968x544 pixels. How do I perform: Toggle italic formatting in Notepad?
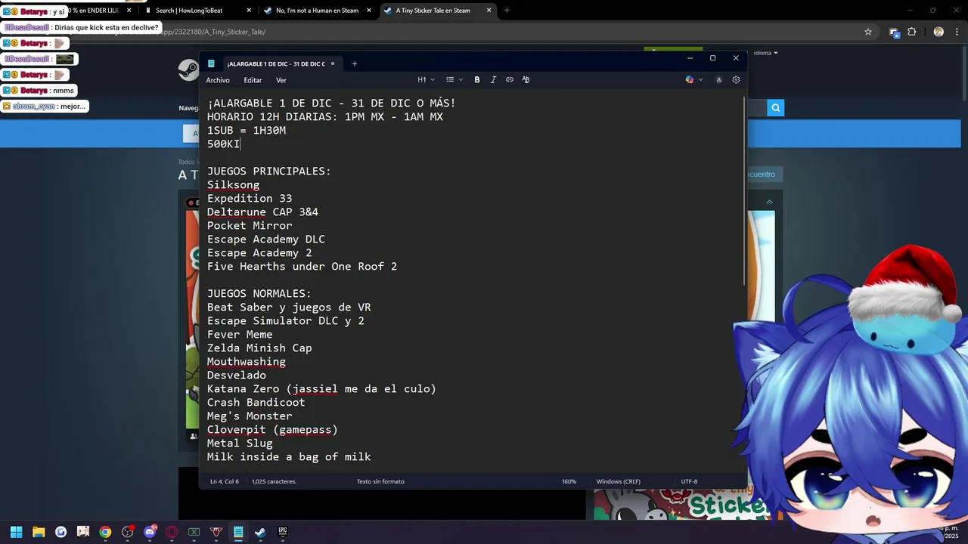[493, 80]
